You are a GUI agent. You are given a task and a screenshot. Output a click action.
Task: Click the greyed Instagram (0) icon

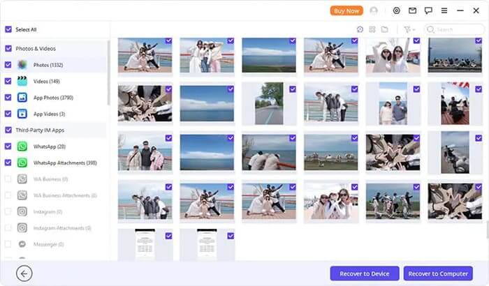tap(22, 211)
